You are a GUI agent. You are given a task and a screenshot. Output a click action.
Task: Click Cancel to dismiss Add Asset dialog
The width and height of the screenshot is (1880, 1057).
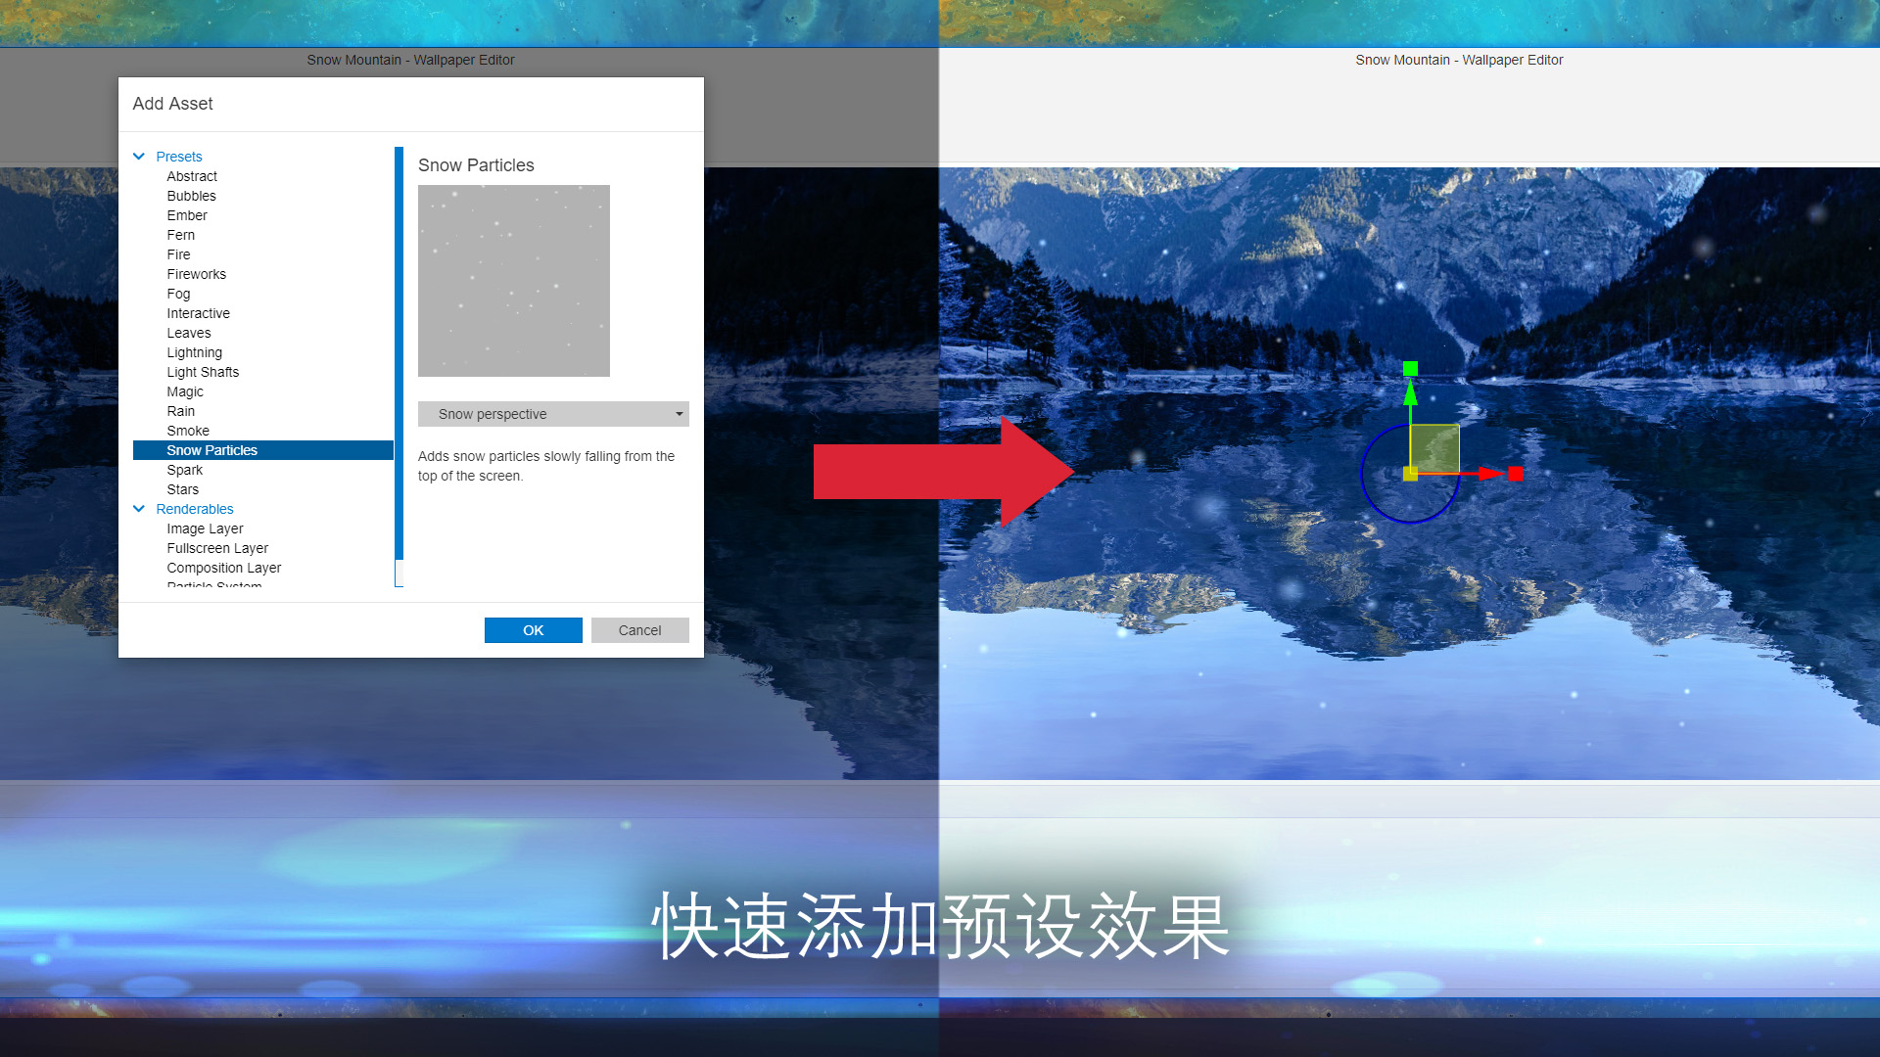[637, 630]
